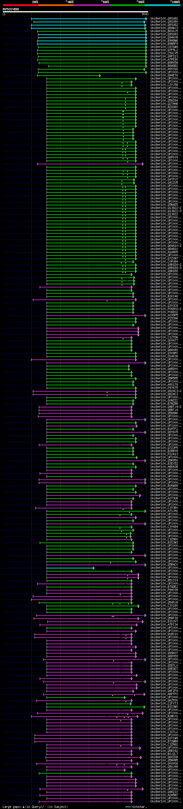Click the white query sequence bar
Image resolution: width=183 pixels, height=809 pixels.
coord(75,12)
